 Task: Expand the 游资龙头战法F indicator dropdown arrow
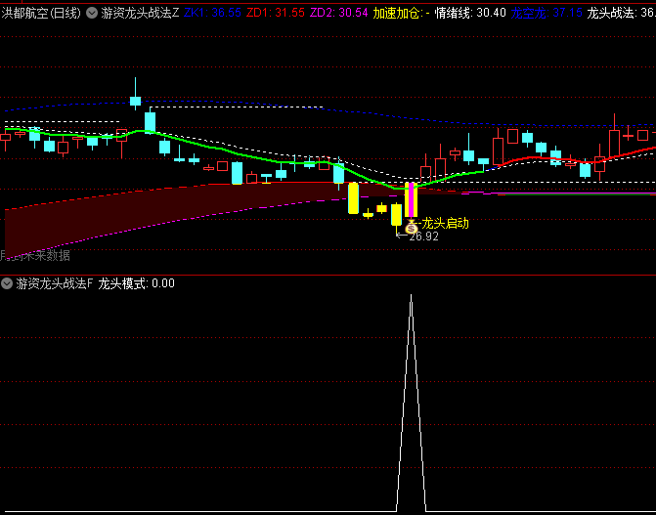pos(7,283)
